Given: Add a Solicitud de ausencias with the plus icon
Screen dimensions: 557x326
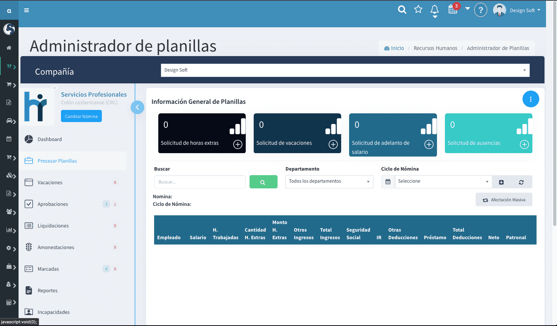Looking at the screenshot, I should [x=524, y=144].
